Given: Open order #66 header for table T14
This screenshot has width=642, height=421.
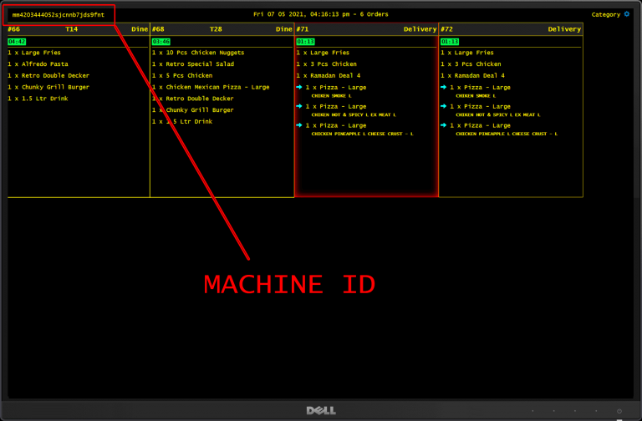Looking at the screenshot, I should point(79,29).
